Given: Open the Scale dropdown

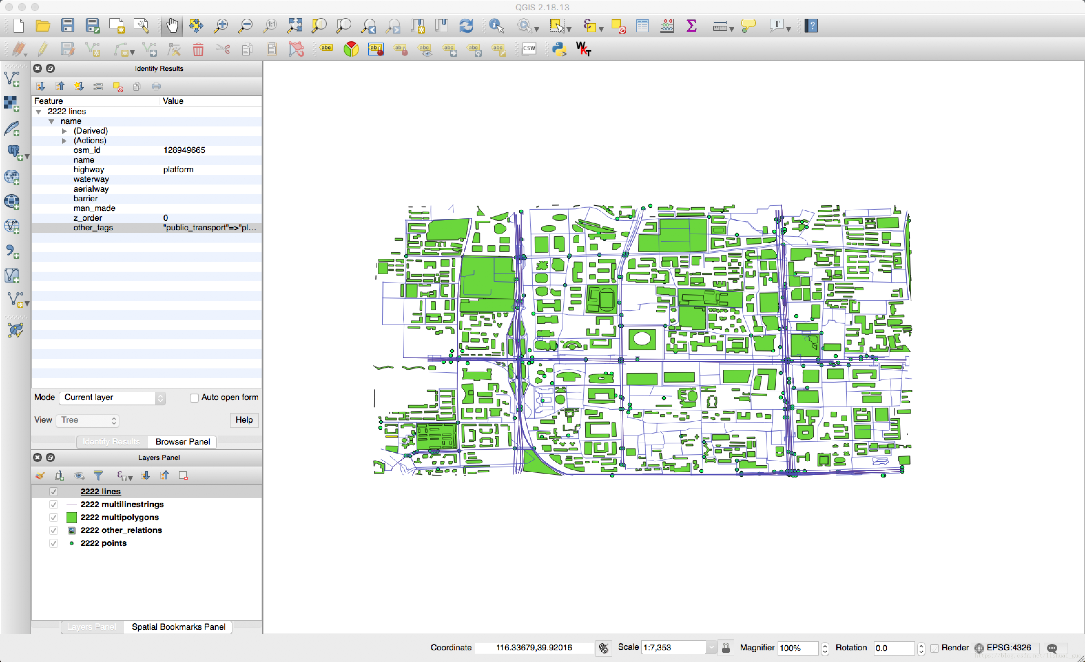Looking at the screenshot, I should pos(711,647).
